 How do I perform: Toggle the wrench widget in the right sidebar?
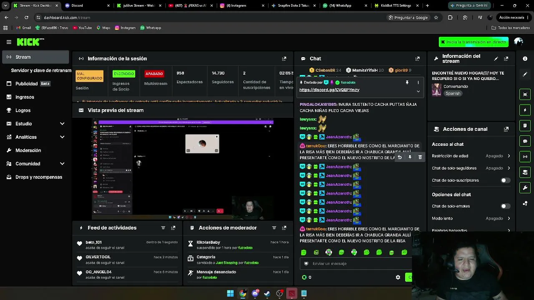click(525, 188)
